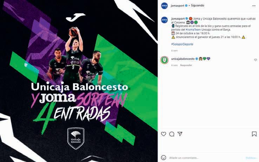259x162 pixels.
Task: Open unicajabaloncesto avatar
Action: (x=164, y=60)
